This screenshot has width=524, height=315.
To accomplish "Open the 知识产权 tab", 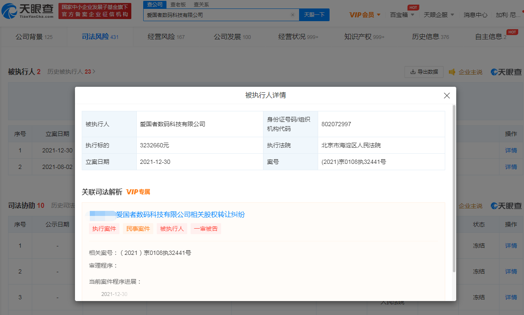I will (364, 37).
